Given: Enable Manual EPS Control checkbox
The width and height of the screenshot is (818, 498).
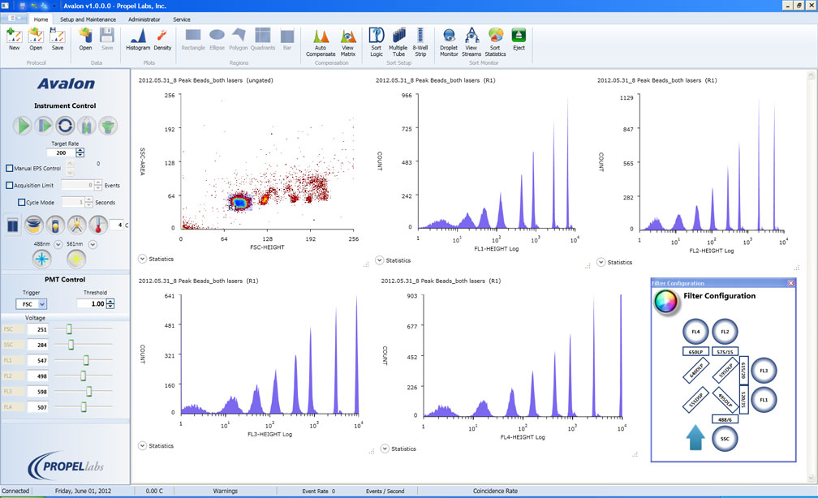Looking at the screenshot, I should pyautogui.click(x=10, y=169).
